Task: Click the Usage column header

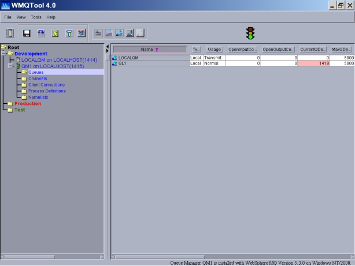Action: click(214, 49)
